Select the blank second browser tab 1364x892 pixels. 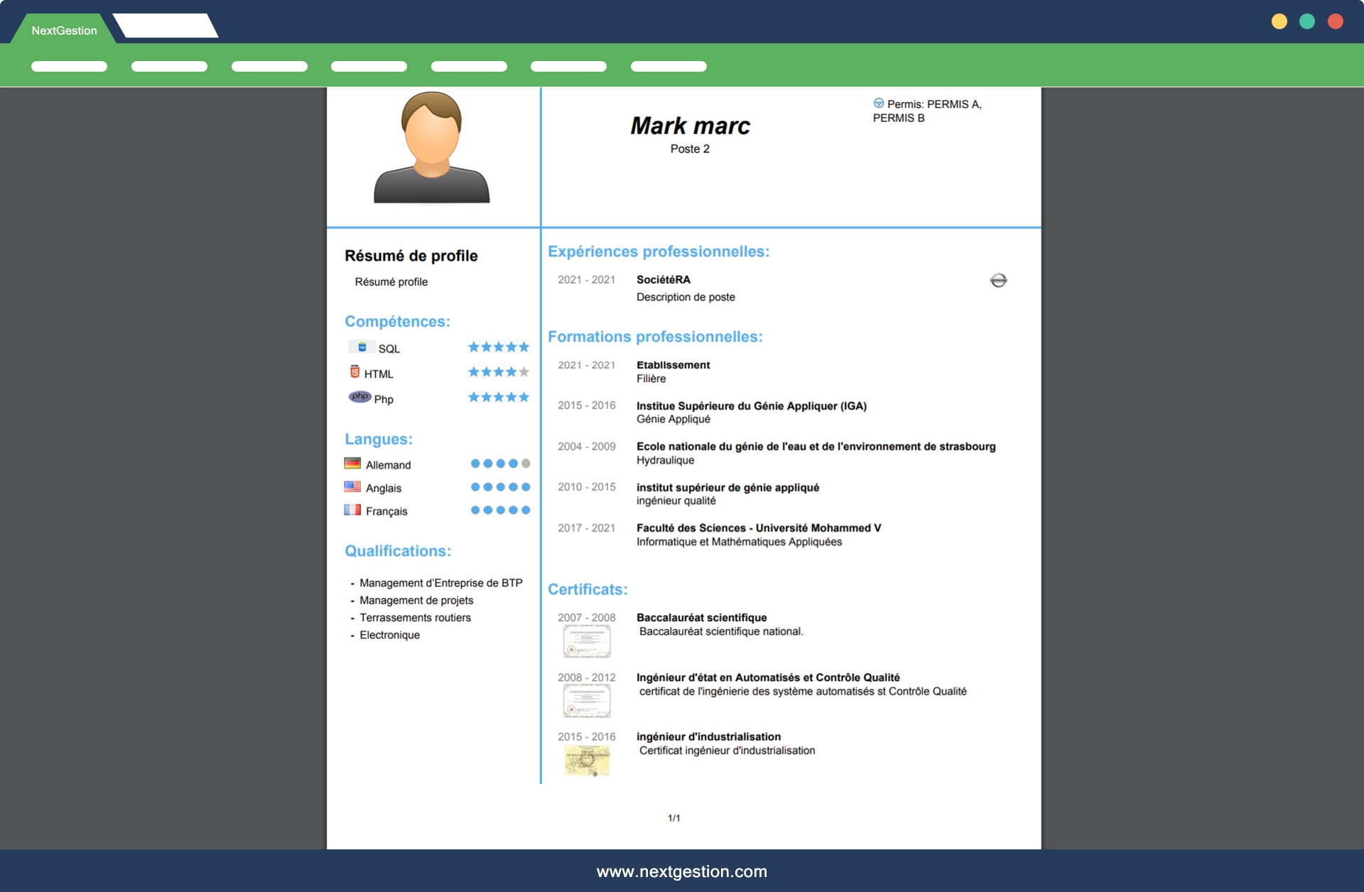click(x=166, y=26)
